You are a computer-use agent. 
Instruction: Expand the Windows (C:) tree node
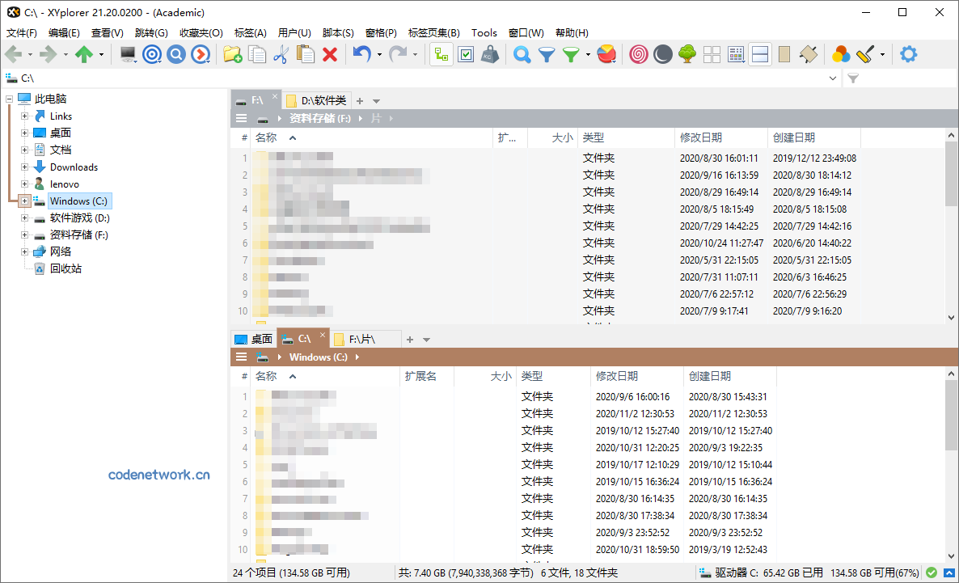pos(25,201)
